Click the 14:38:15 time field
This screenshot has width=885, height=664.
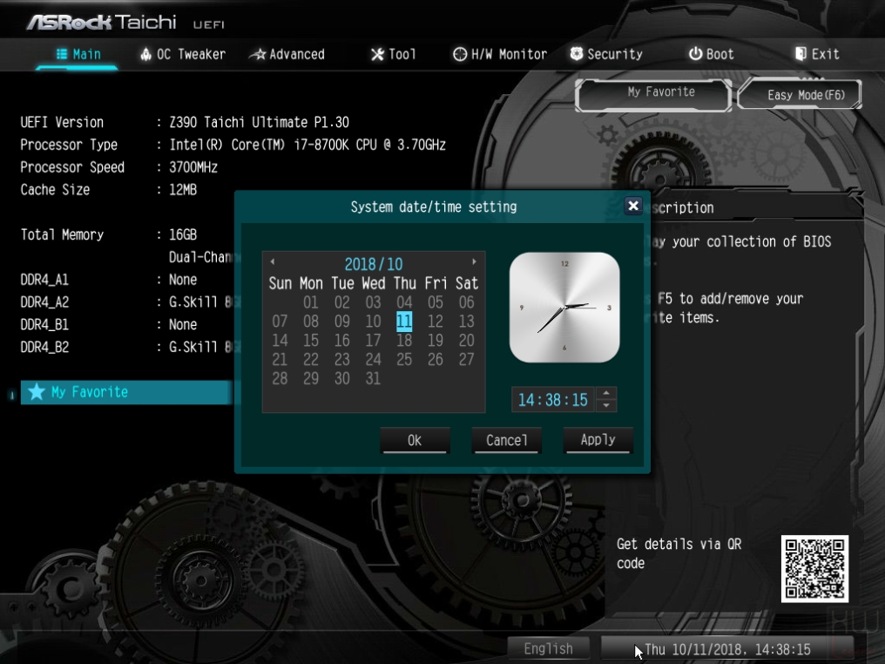(553, 400)
